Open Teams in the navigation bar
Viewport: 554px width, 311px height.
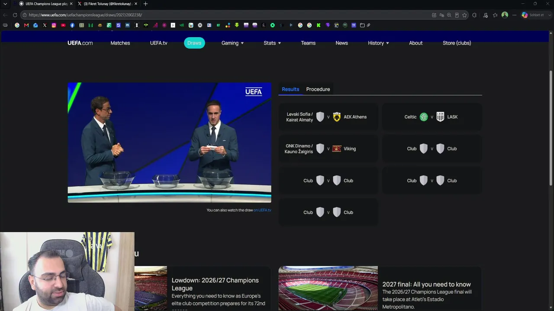tap(308, 43)
